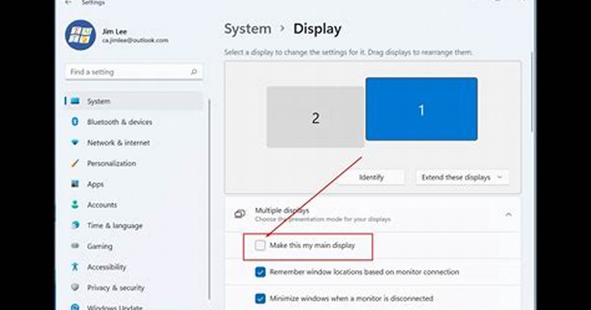Screen dimensions: 591x310
Task: Open Gaming settings category
Action: [134, 246]
